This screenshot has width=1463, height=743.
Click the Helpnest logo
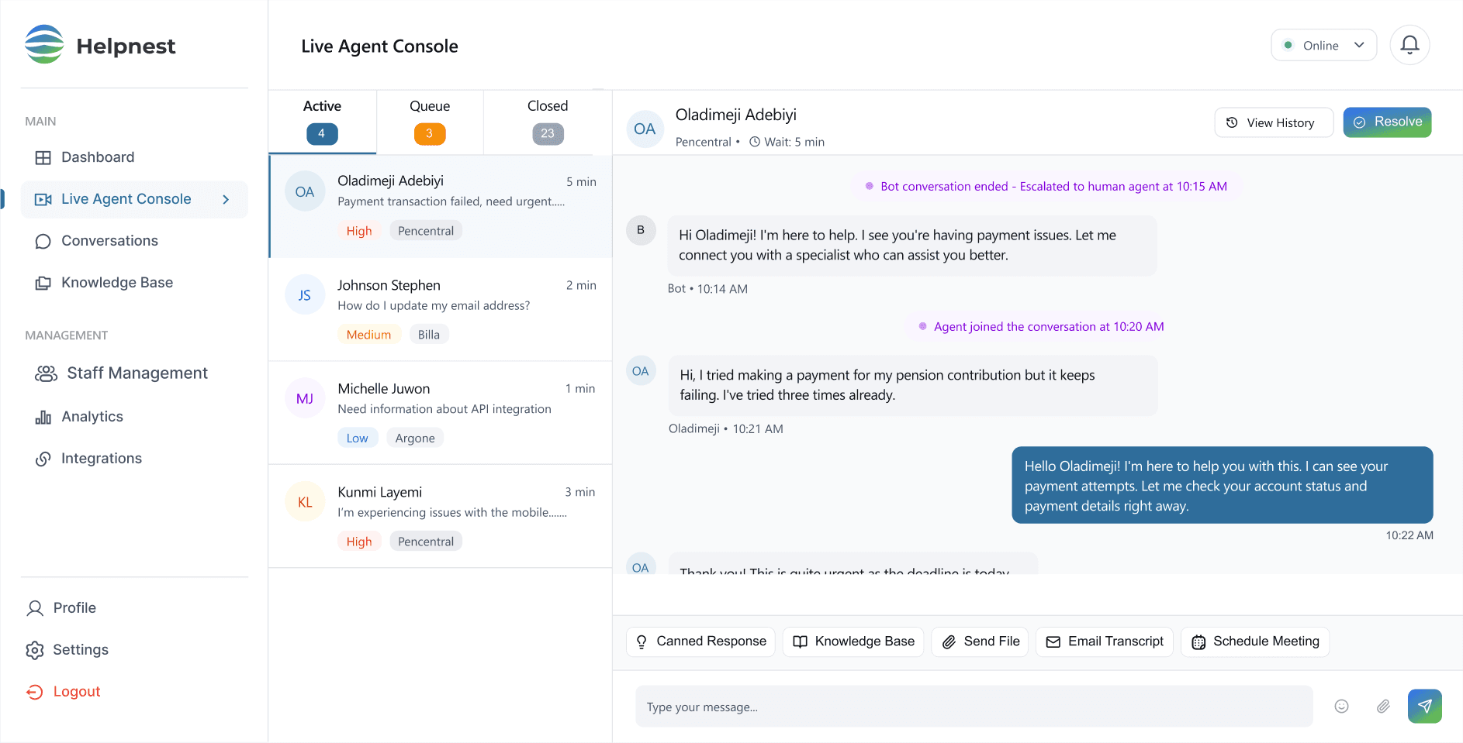point(99,45)
